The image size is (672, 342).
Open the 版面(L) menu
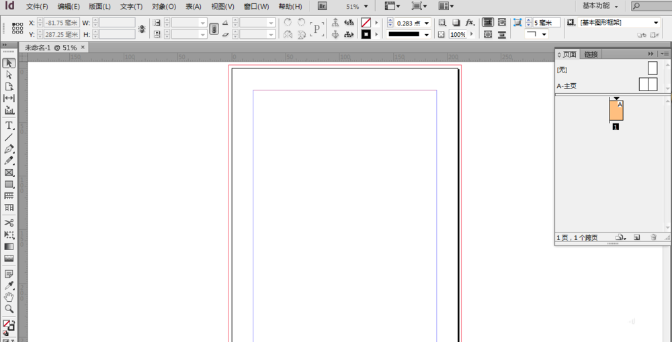[100, 7]
